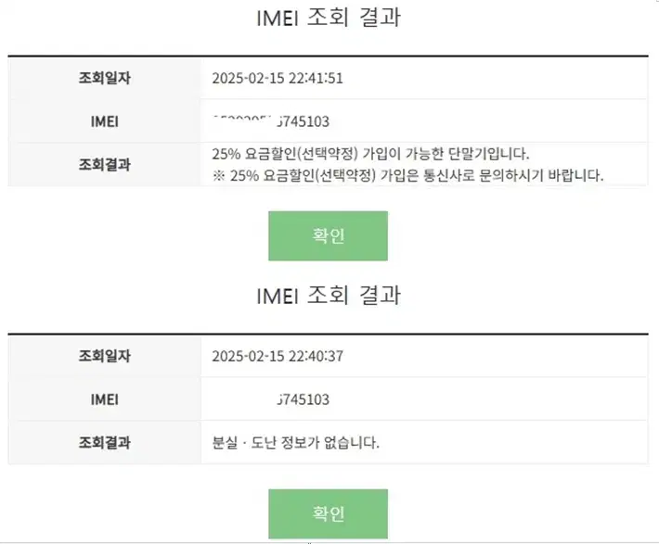Click the 분실 · 도난 정보가 없습니다 result
Viewport: 659px width, 544px height.
(295, 442)
